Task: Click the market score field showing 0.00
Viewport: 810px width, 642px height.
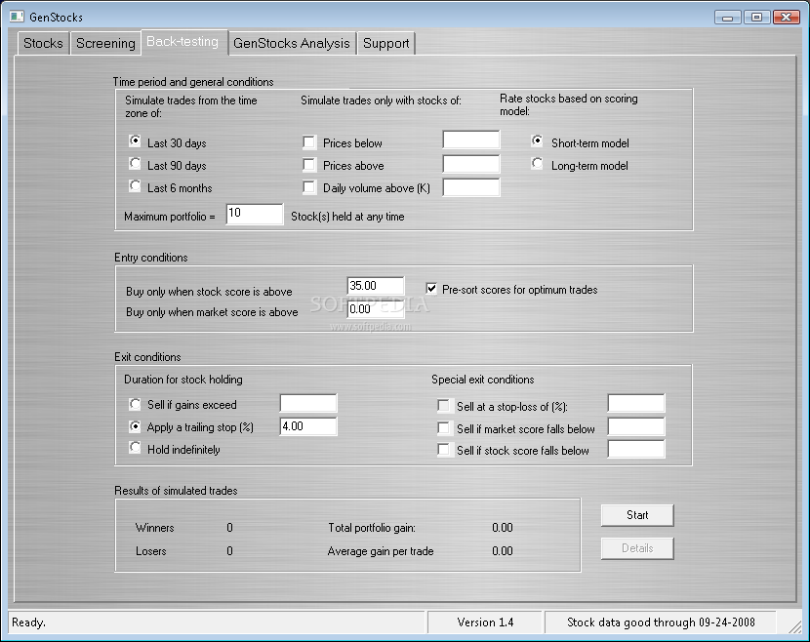Action: pos(376,309)
